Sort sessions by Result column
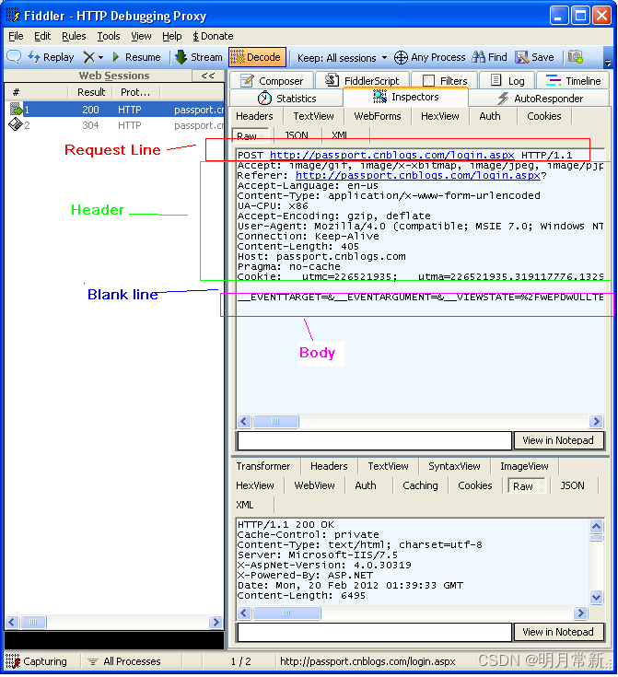 pos(90,92)
